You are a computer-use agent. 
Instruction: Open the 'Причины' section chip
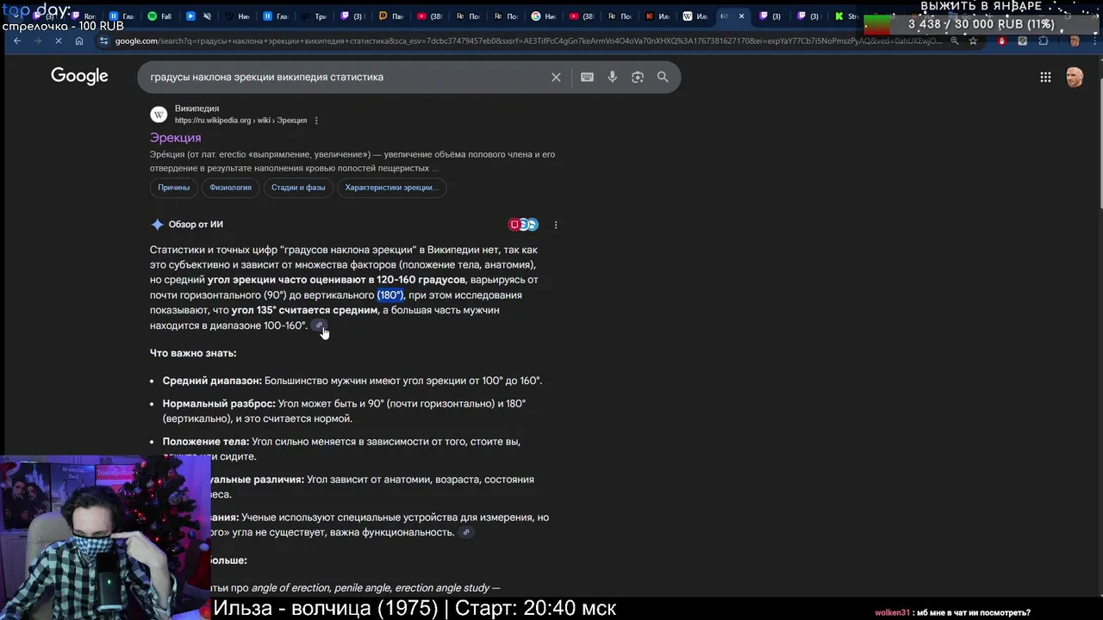tap(174, 188)
